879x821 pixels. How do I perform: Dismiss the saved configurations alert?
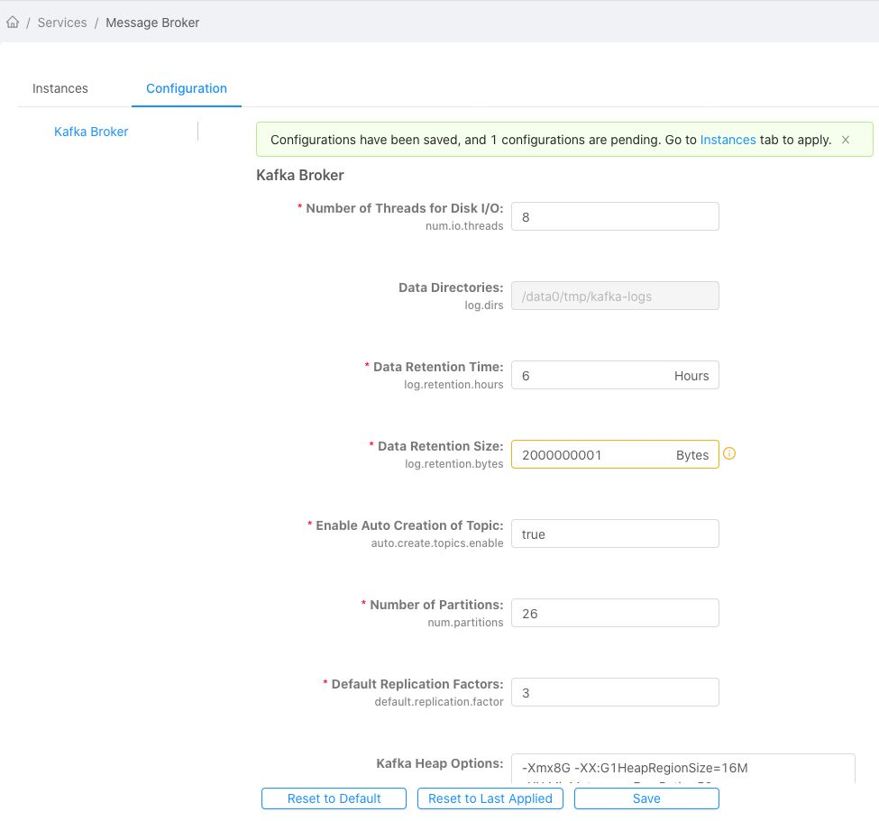coord(846,140)
